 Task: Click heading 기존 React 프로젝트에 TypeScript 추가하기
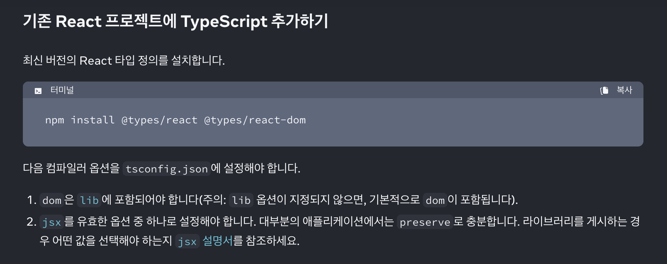pos(176,21)
